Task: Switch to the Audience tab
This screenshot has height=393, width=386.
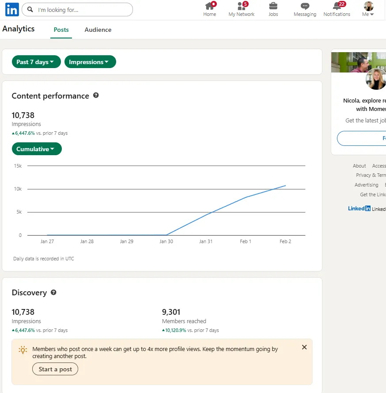Action: (x=98, y=30)
